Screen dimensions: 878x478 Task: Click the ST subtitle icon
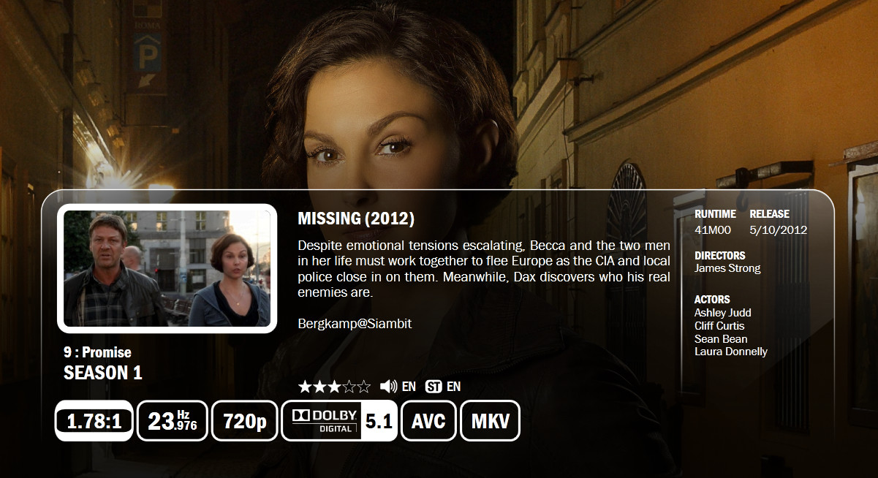click(434, 387)
